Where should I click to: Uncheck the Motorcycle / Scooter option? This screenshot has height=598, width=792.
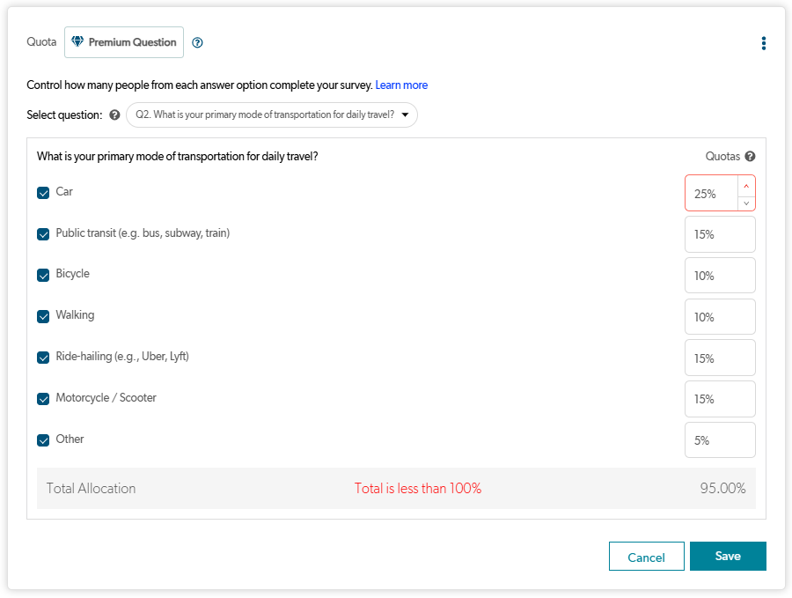(43, 399)
